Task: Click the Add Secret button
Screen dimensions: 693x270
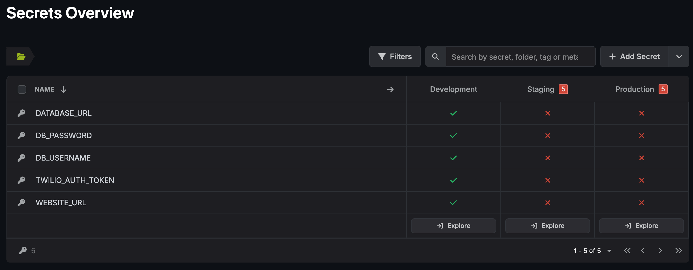Action: point(634,56)
